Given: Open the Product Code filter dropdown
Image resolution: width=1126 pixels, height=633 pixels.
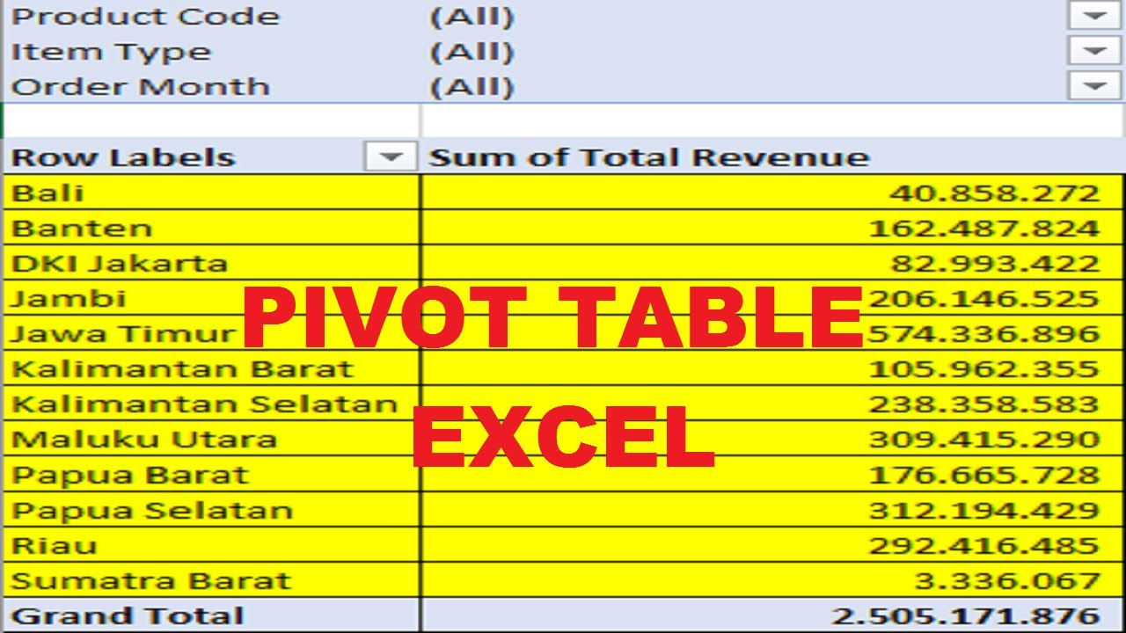Looking at the screenshot, I should (1094, 16).
